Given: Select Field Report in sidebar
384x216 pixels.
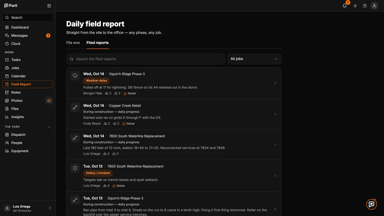Looking at the screenshot, I should (x=28, y=84).
